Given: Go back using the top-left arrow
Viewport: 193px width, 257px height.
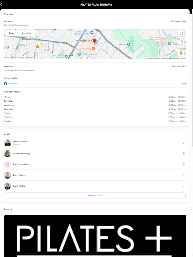Looking at the screenshot, I should click(x=1, y=5).
